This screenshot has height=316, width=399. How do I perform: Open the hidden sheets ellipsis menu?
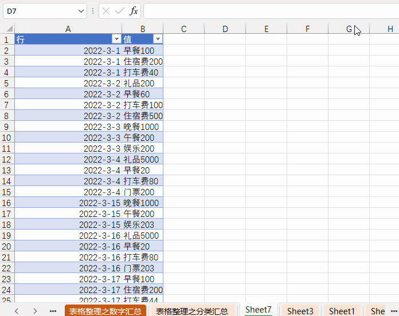click(x=53, y=311)
